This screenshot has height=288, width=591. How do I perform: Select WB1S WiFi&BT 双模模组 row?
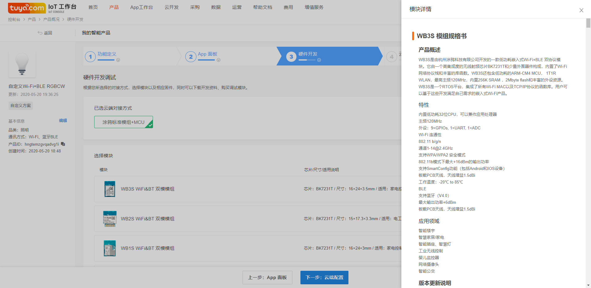248,248
